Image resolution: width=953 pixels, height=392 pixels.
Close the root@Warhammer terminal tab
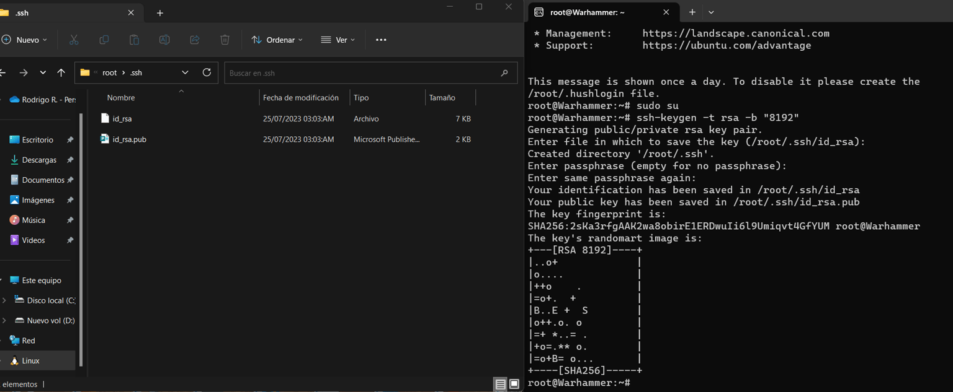[666, 12]
